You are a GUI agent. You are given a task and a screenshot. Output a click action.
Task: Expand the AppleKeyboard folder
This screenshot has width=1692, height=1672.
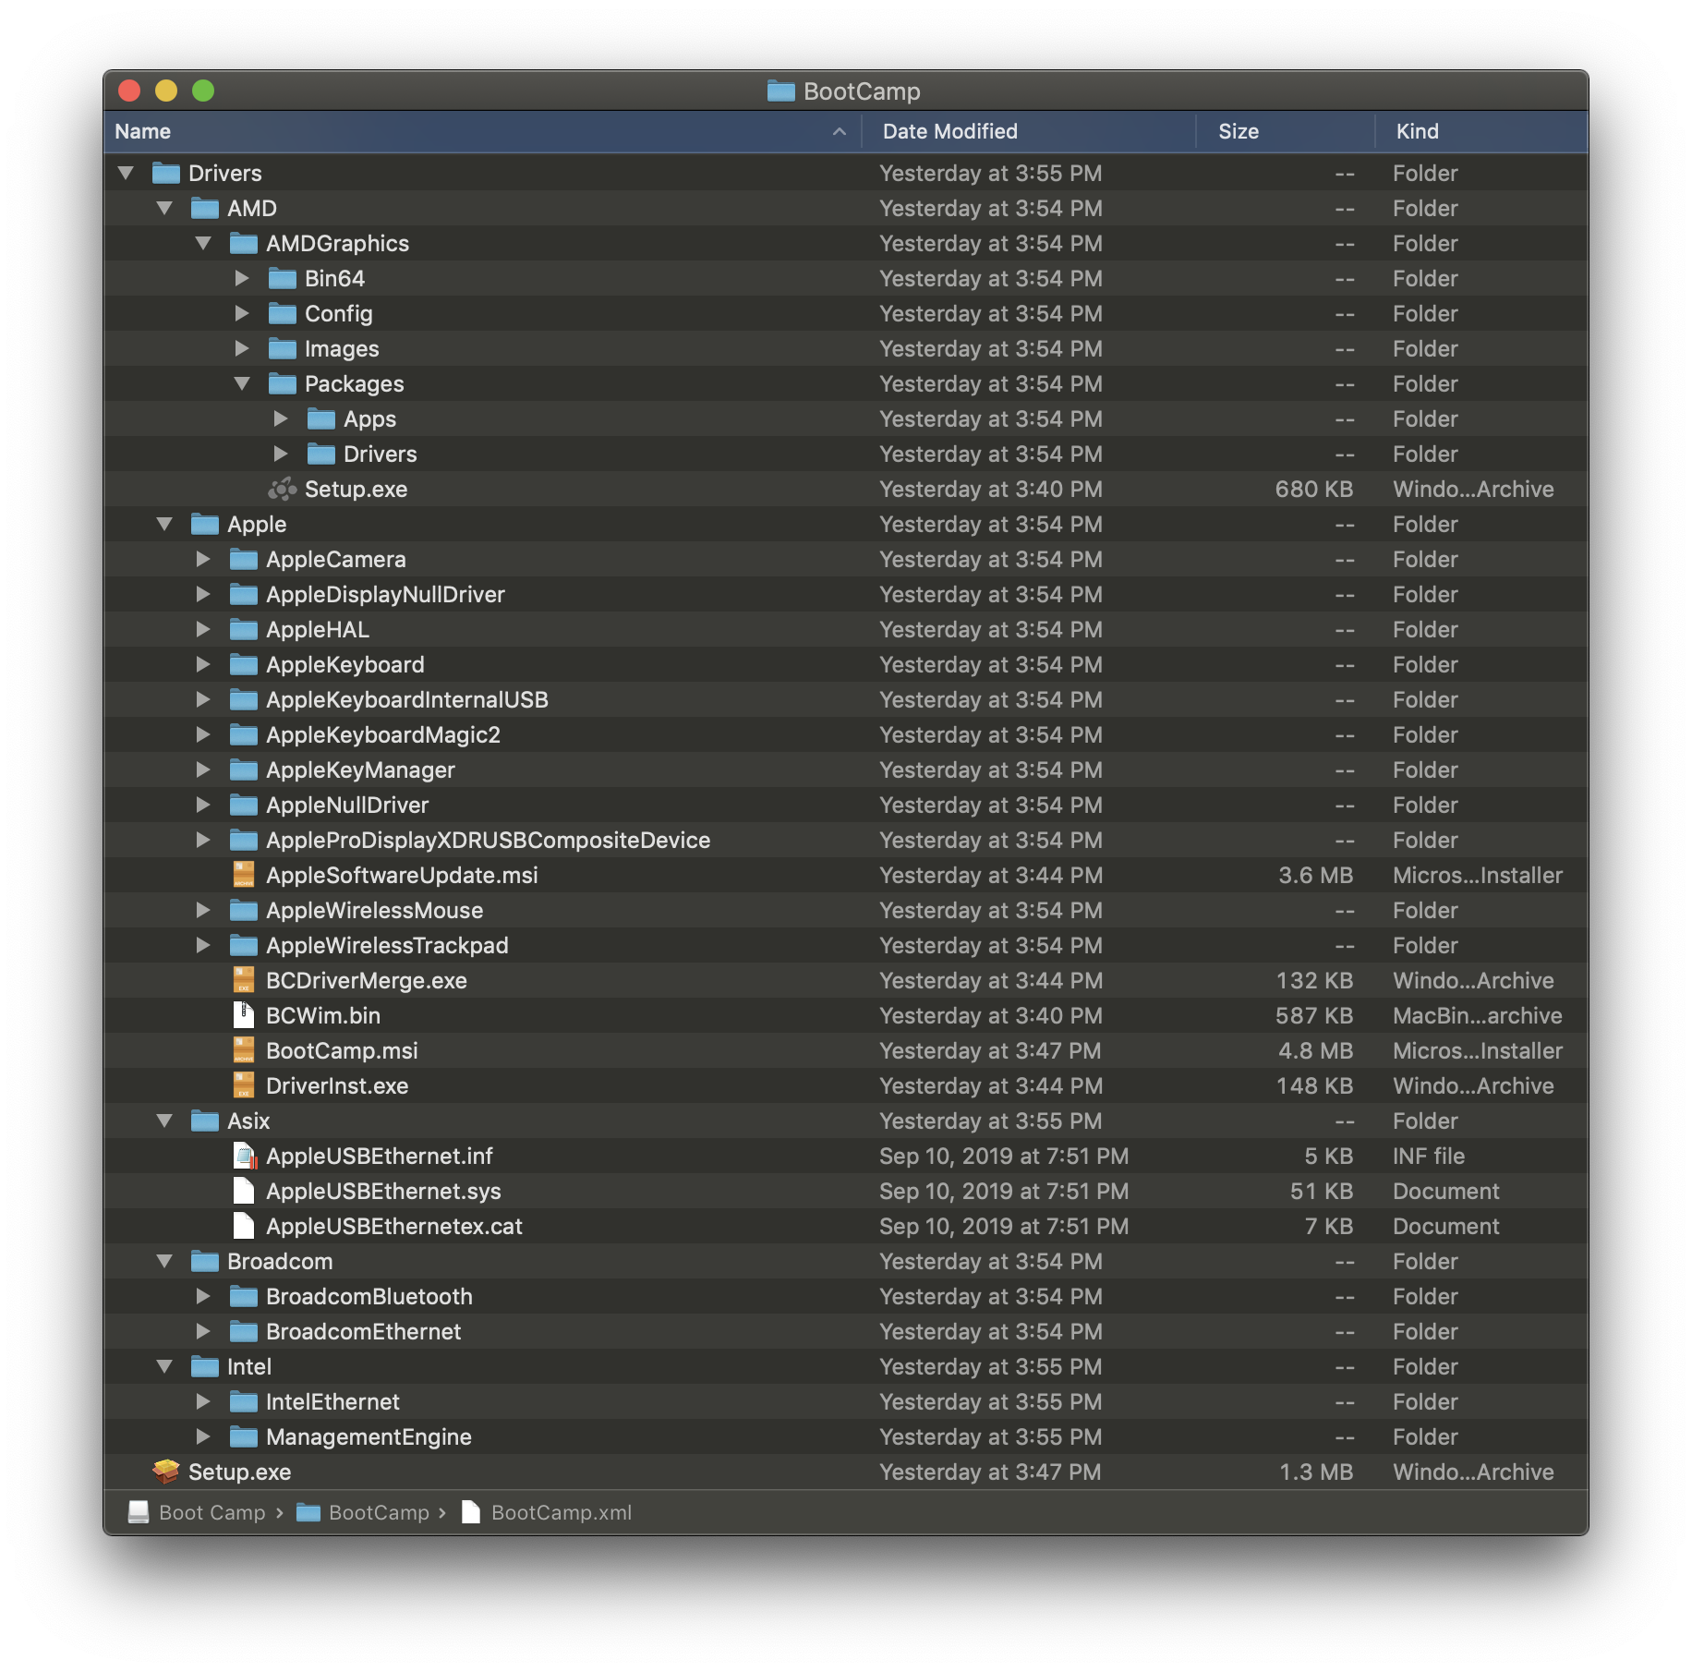(x=203, y=664)
